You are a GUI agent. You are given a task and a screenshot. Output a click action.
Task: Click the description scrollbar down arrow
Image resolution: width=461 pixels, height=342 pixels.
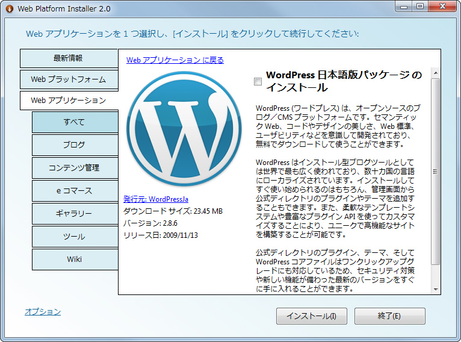coord(436,290)
